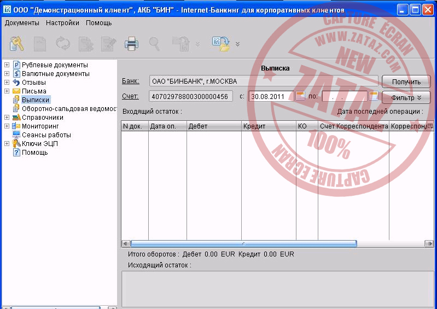
Task: Click the export documents toolbar icon
Action: tap(180, 44)
